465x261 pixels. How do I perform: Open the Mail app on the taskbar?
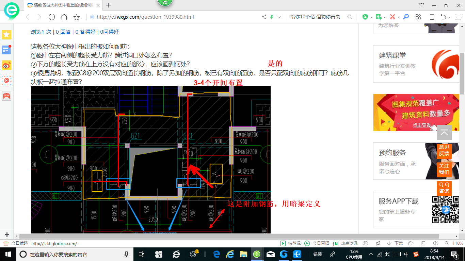pos(271,254)
